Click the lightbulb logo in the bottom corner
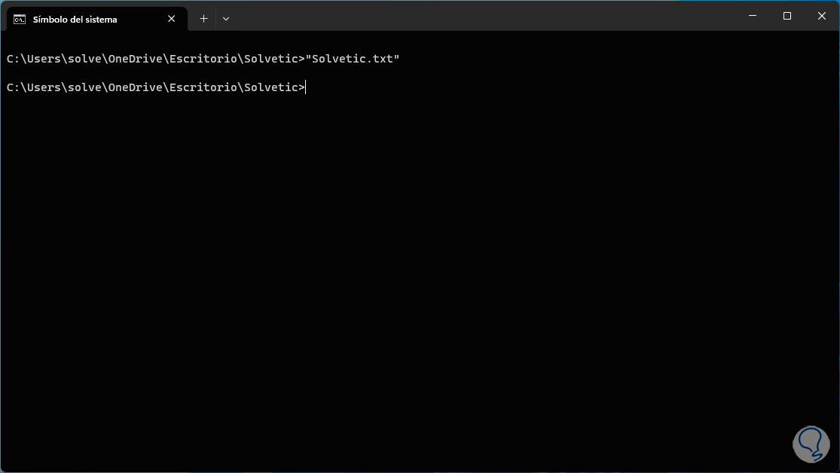The width and height of the screenshot is (840, 473). (x=811, y=444)
